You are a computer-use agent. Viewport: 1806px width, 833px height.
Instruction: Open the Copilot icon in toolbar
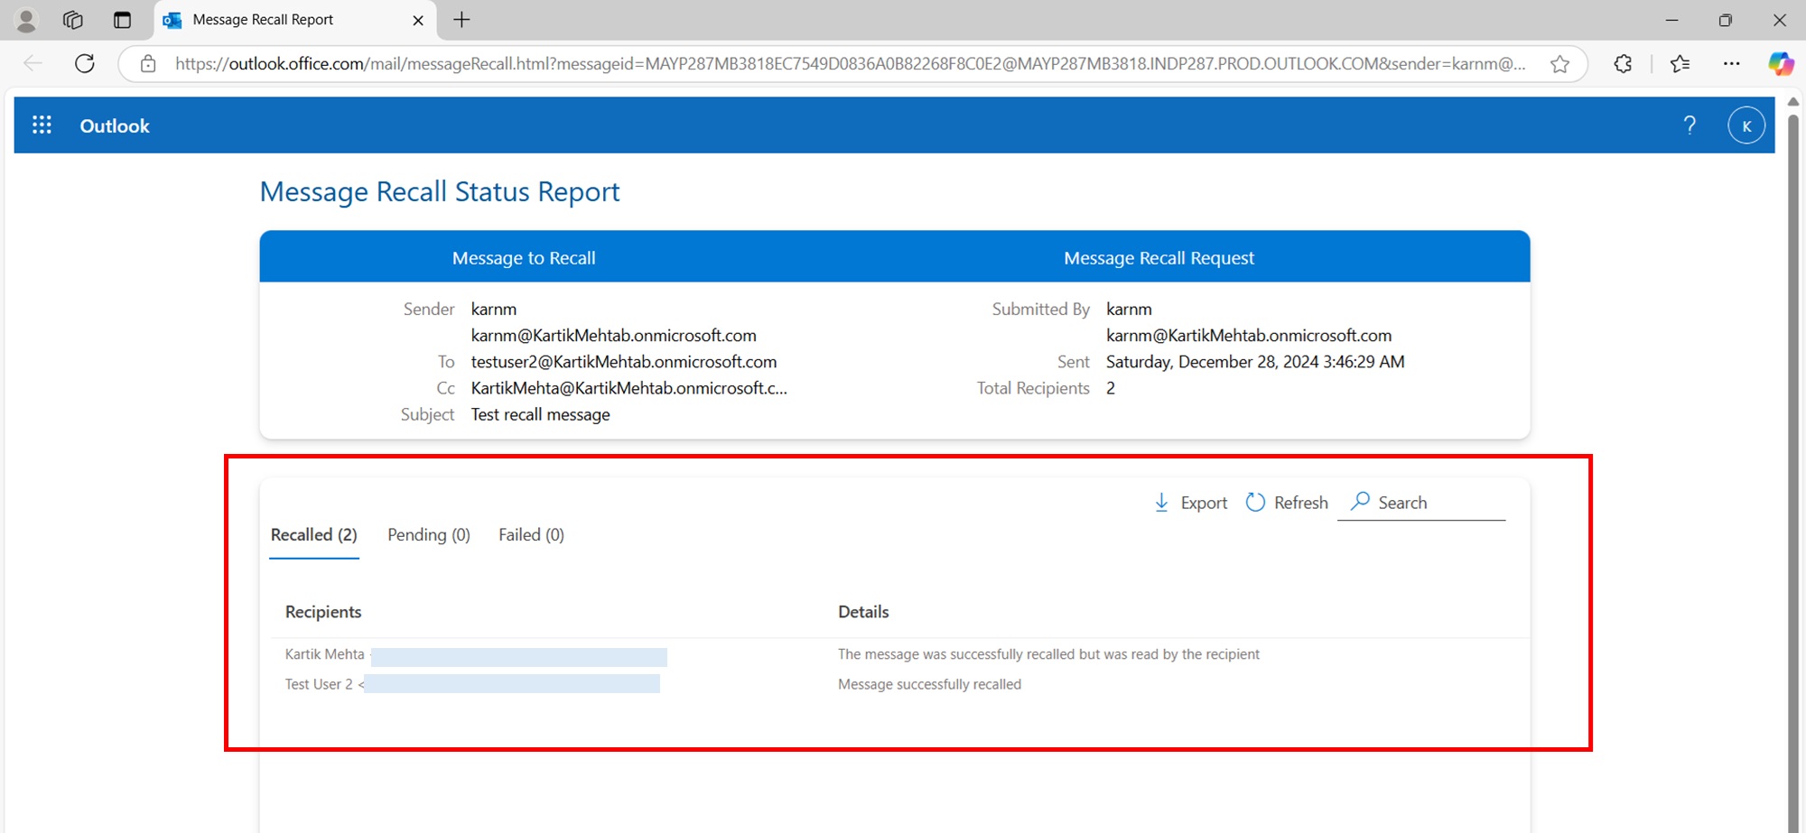pos(1780,64)
